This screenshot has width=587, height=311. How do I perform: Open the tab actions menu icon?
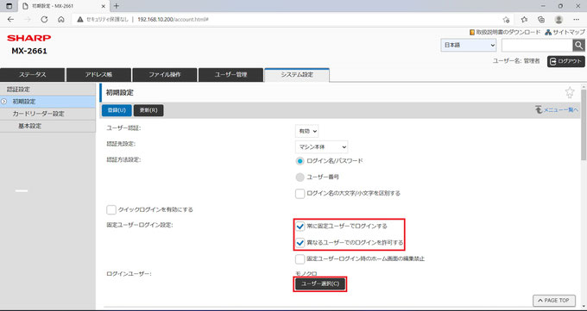pyautogui.click(x=9, y=6)
